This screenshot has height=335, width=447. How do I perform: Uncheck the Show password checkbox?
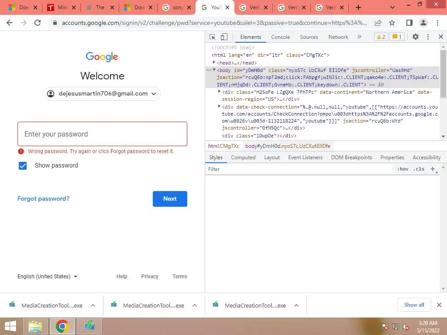(x=23, y=165)
